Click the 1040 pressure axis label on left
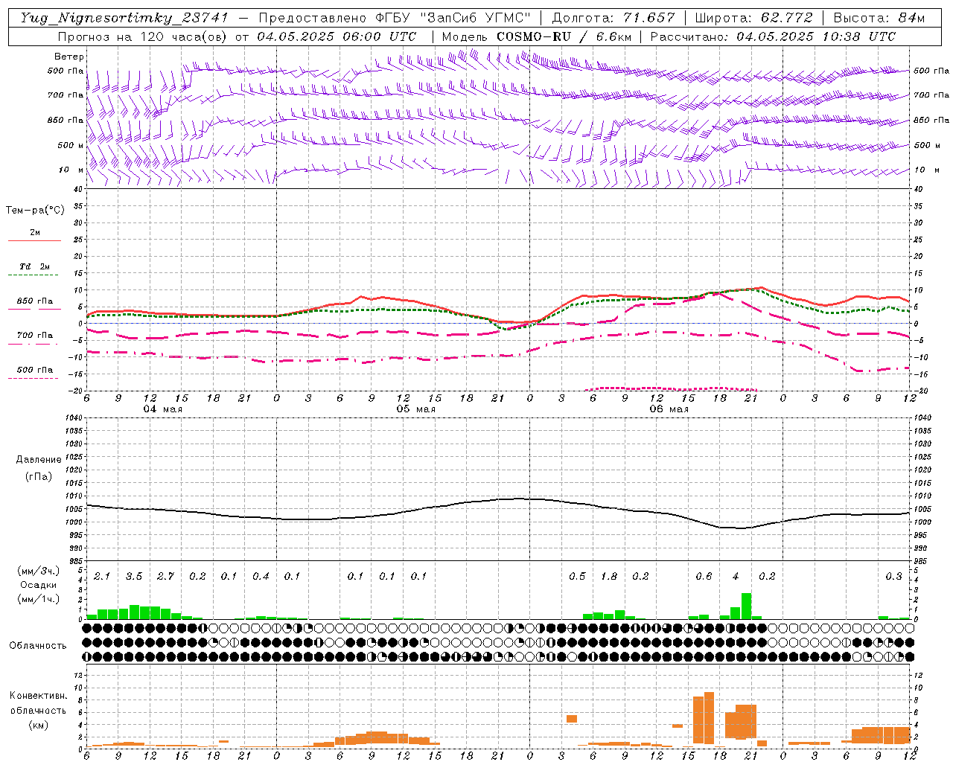This screenshot has height=762, width=953. pos(72,417)
